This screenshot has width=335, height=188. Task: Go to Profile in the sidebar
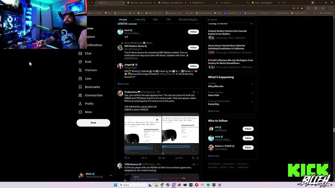click(x=86, y=104)
